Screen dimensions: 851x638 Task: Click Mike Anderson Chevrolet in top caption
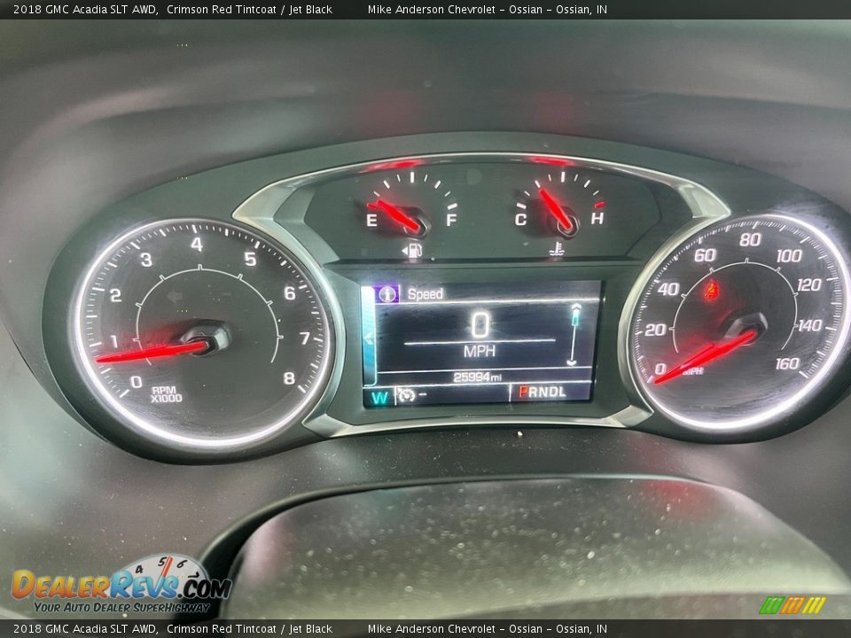[432, 9]
